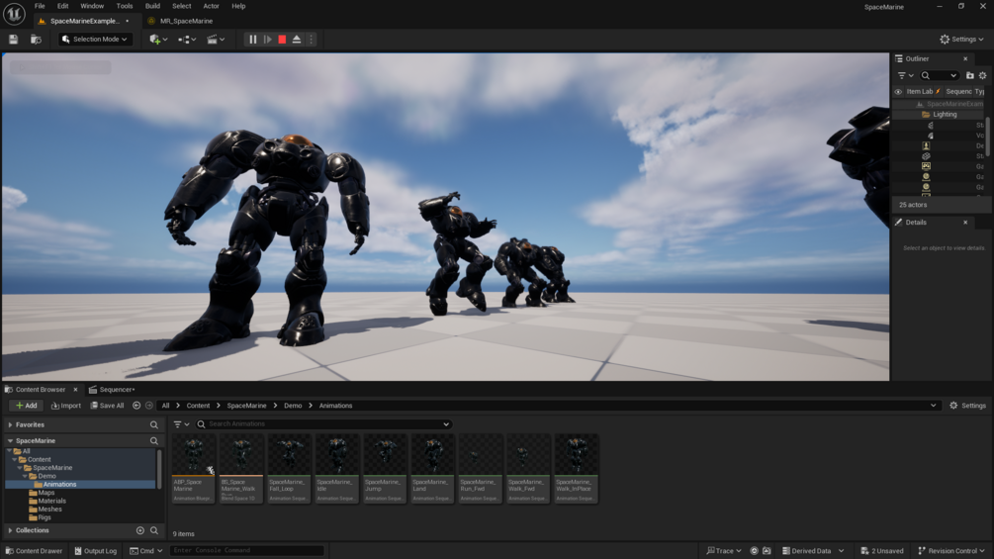The height and width of the screenshot is (559, 994).
Task: Open the Add content cube dropdown
Action: (x=158, y=40)
